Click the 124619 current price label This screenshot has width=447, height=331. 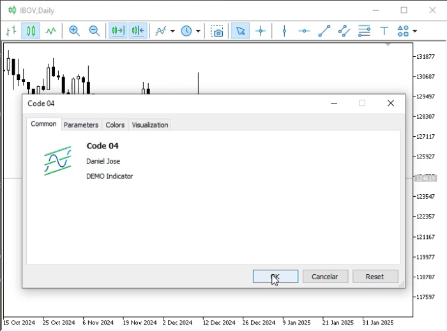pyautogui.click(x=425, y=178)
